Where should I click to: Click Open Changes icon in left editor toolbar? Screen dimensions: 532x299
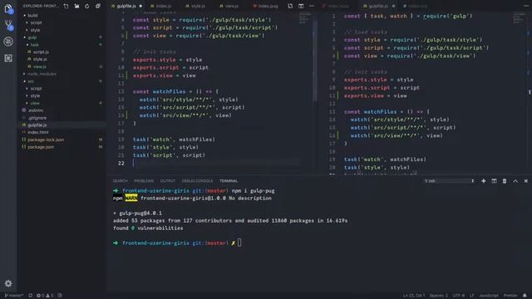click(x=290, y=6)
